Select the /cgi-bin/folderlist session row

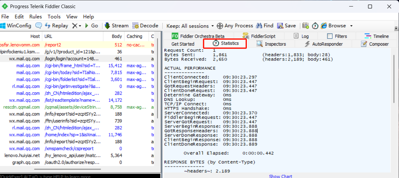pos(78,79)
